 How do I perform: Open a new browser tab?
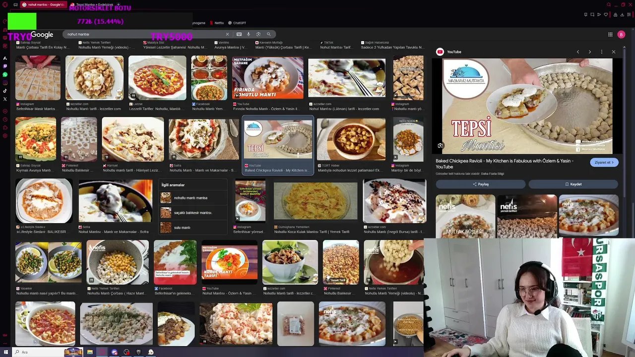[118, 4]
